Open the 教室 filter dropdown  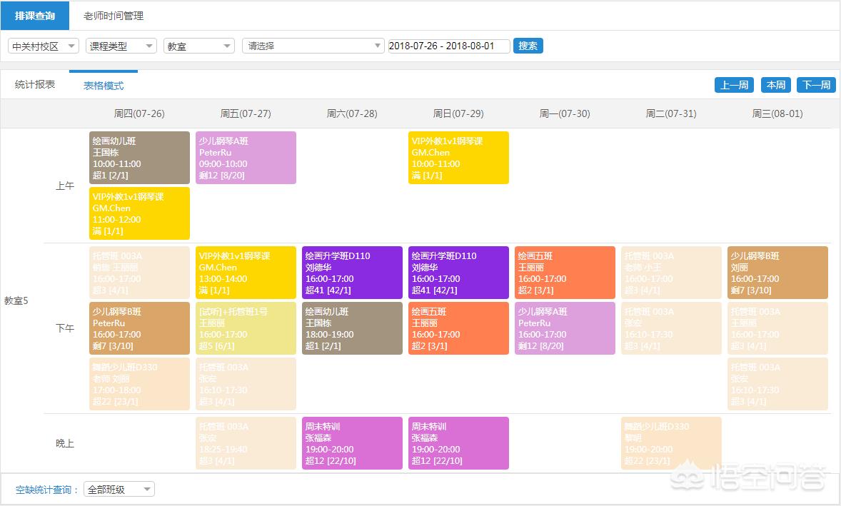198,46
